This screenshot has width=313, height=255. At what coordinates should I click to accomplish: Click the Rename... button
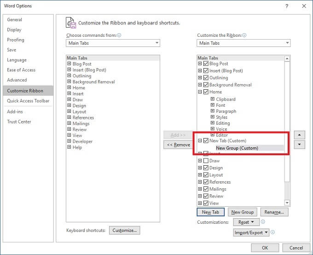(x=274, y=212)
